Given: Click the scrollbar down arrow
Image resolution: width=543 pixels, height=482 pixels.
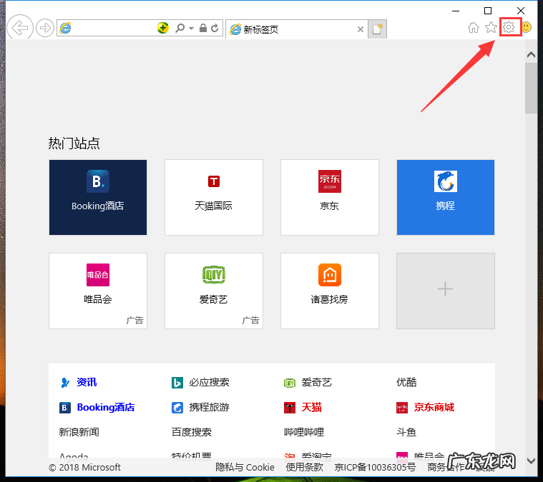Looking at the screenshot, I should (x=531, y=461).
